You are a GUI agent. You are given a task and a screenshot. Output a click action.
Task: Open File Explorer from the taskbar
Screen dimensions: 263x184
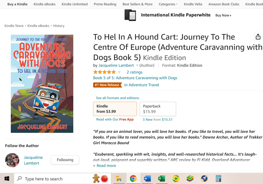pos(119,179)
